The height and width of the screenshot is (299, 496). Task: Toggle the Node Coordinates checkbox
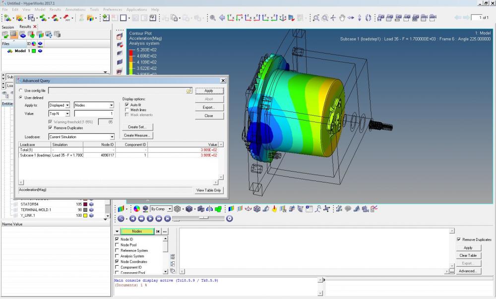[117, 262]
